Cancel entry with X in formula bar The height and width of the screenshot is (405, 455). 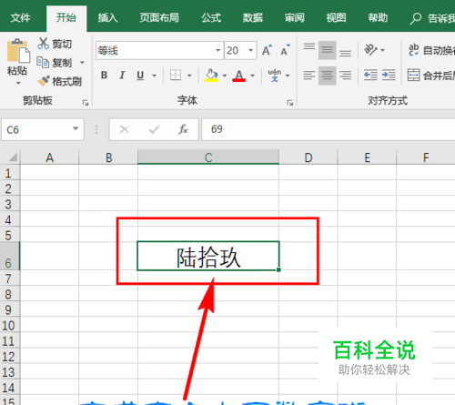(124, 129)
